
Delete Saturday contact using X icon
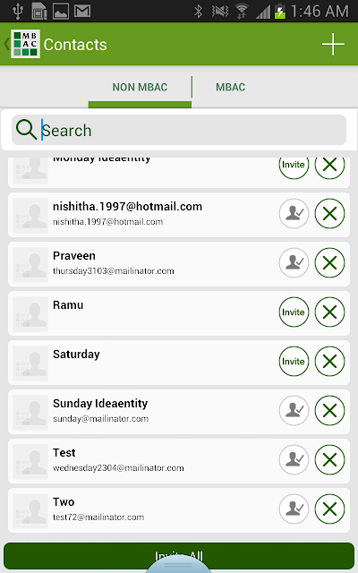[329, 361]
